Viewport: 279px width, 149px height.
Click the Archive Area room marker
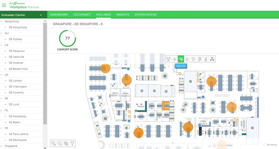coord(252,128)
